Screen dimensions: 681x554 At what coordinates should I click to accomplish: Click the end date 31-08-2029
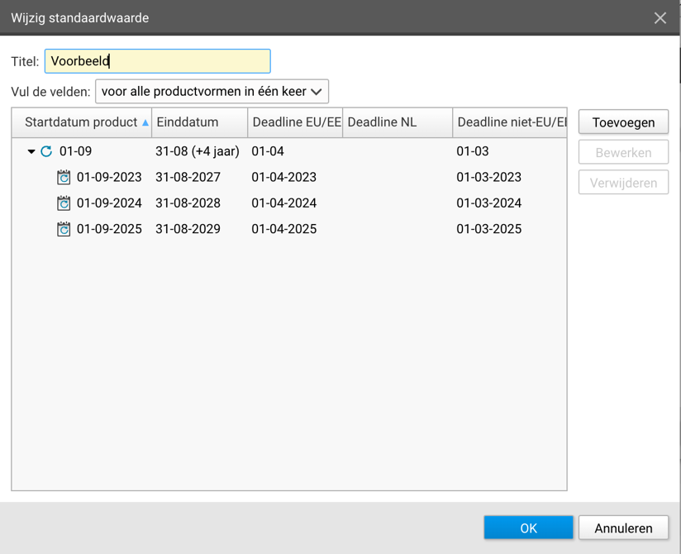pyautogui.click(x=188, y=229)
